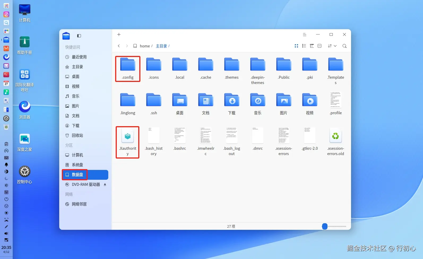Go back to previous folder
423x259 pixels.
pyautogui.click(x=119, y=46)
